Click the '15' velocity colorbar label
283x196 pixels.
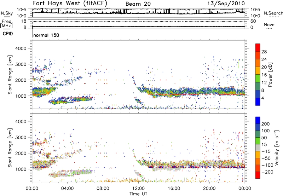pyautogui.click(x=264, y=145)
